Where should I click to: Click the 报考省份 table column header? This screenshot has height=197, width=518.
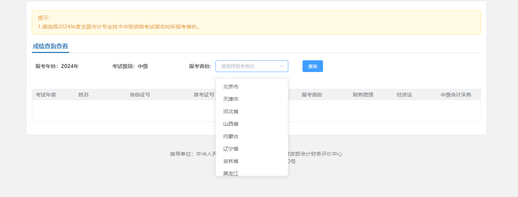[312, 95]
